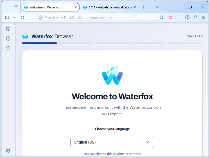Reload the current page

coord(23,17)
